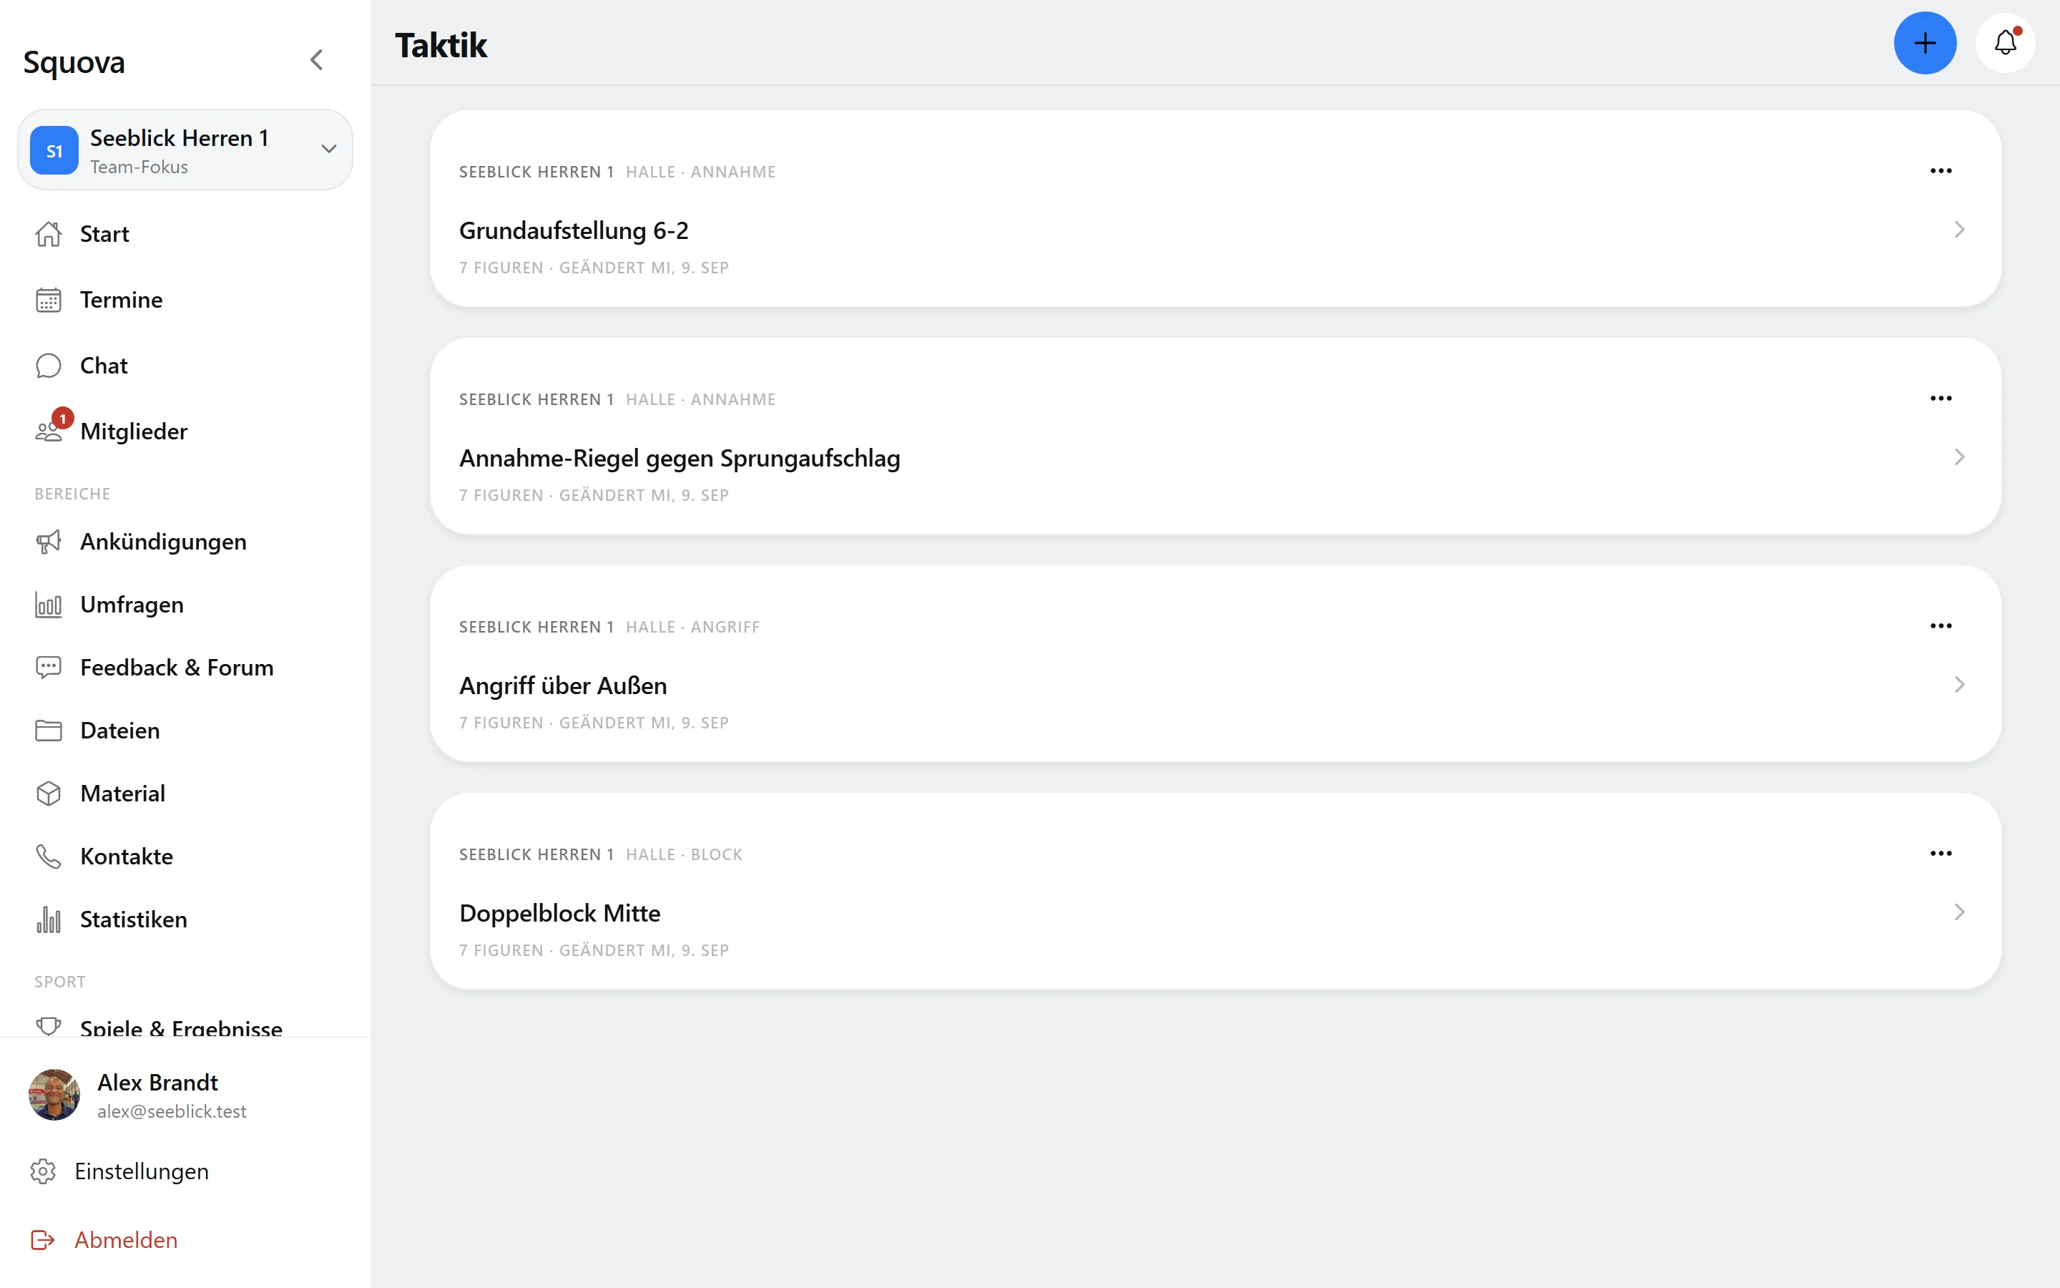
Task: Click Alex Brandt profile avatar
Action: pyautogui.click(x=54, y=1095)
